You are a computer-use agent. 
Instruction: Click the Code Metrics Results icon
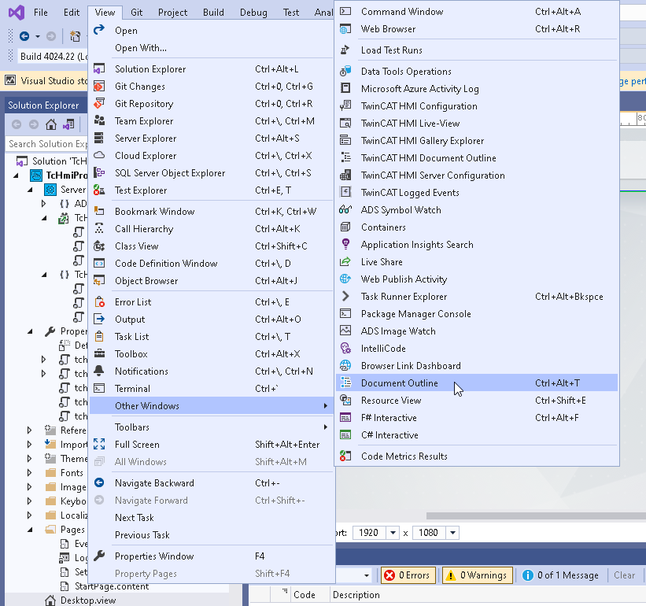[345, 456]
